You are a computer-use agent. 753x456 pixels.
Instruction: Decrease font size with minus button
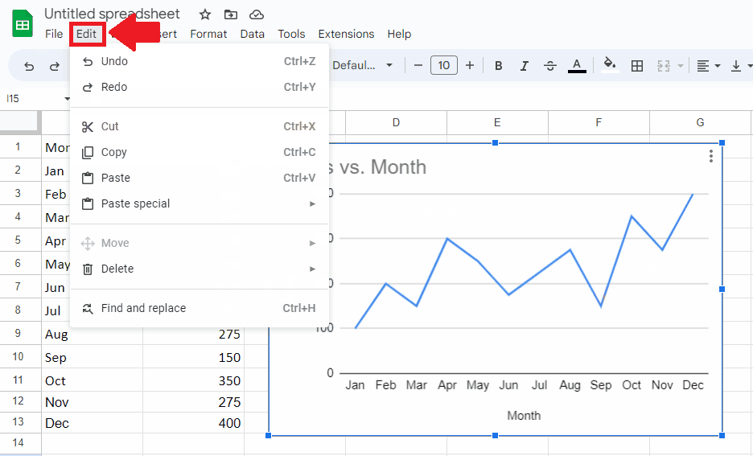click(418, 65)
